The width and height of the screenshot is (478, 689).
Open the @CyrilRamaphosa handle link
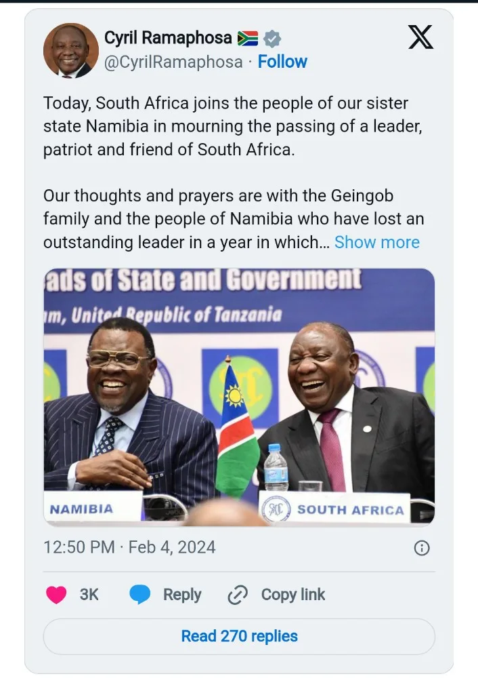coord(173,62)
